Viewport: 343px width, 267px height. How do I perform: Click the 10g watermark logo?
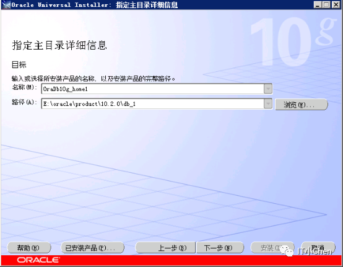click(x=292, y=42)
